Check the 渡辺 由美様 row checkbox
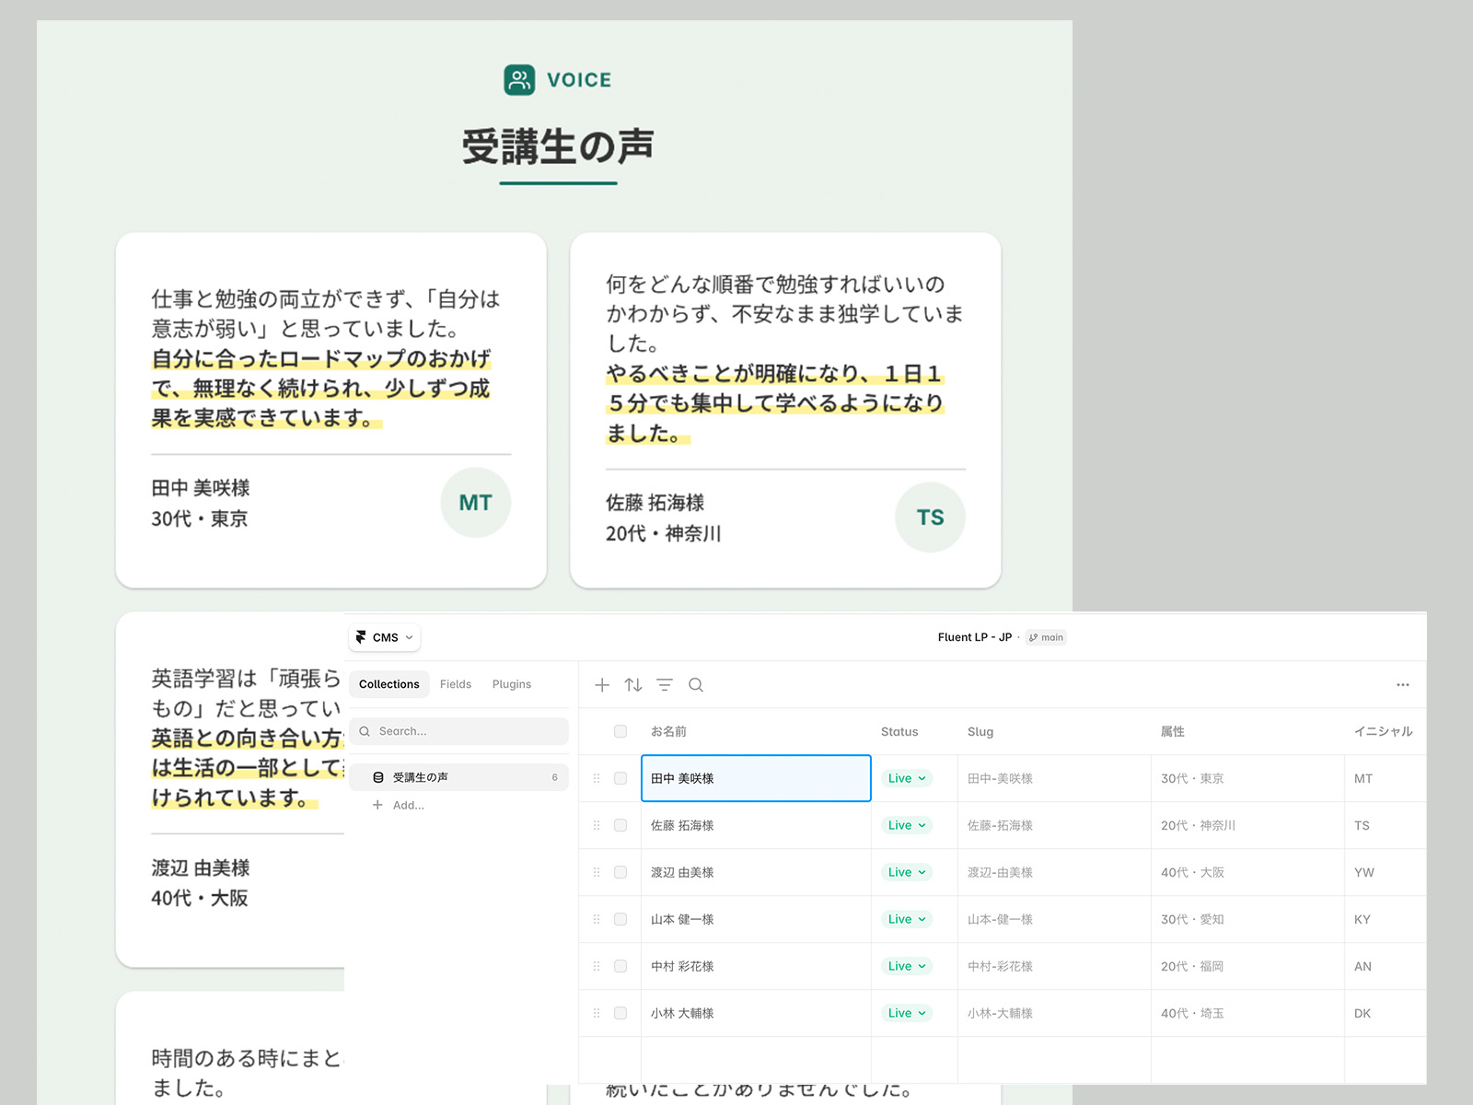This screenshot has height=1105, width=1473. (621, 872)
